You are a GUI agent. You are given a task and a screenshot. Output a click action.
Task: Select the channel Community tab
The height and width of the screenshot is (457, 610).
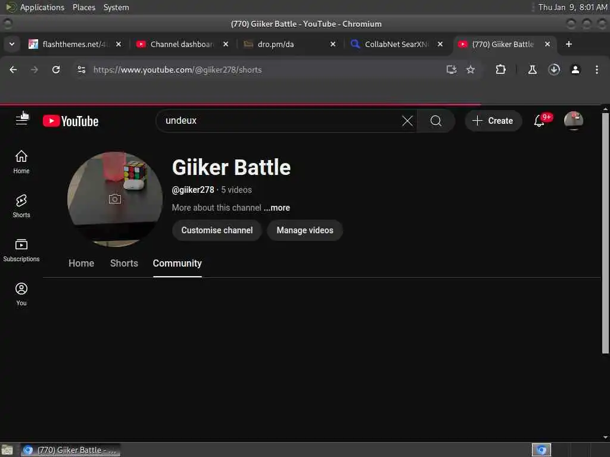pyautogui.click(x=178, y=264)
